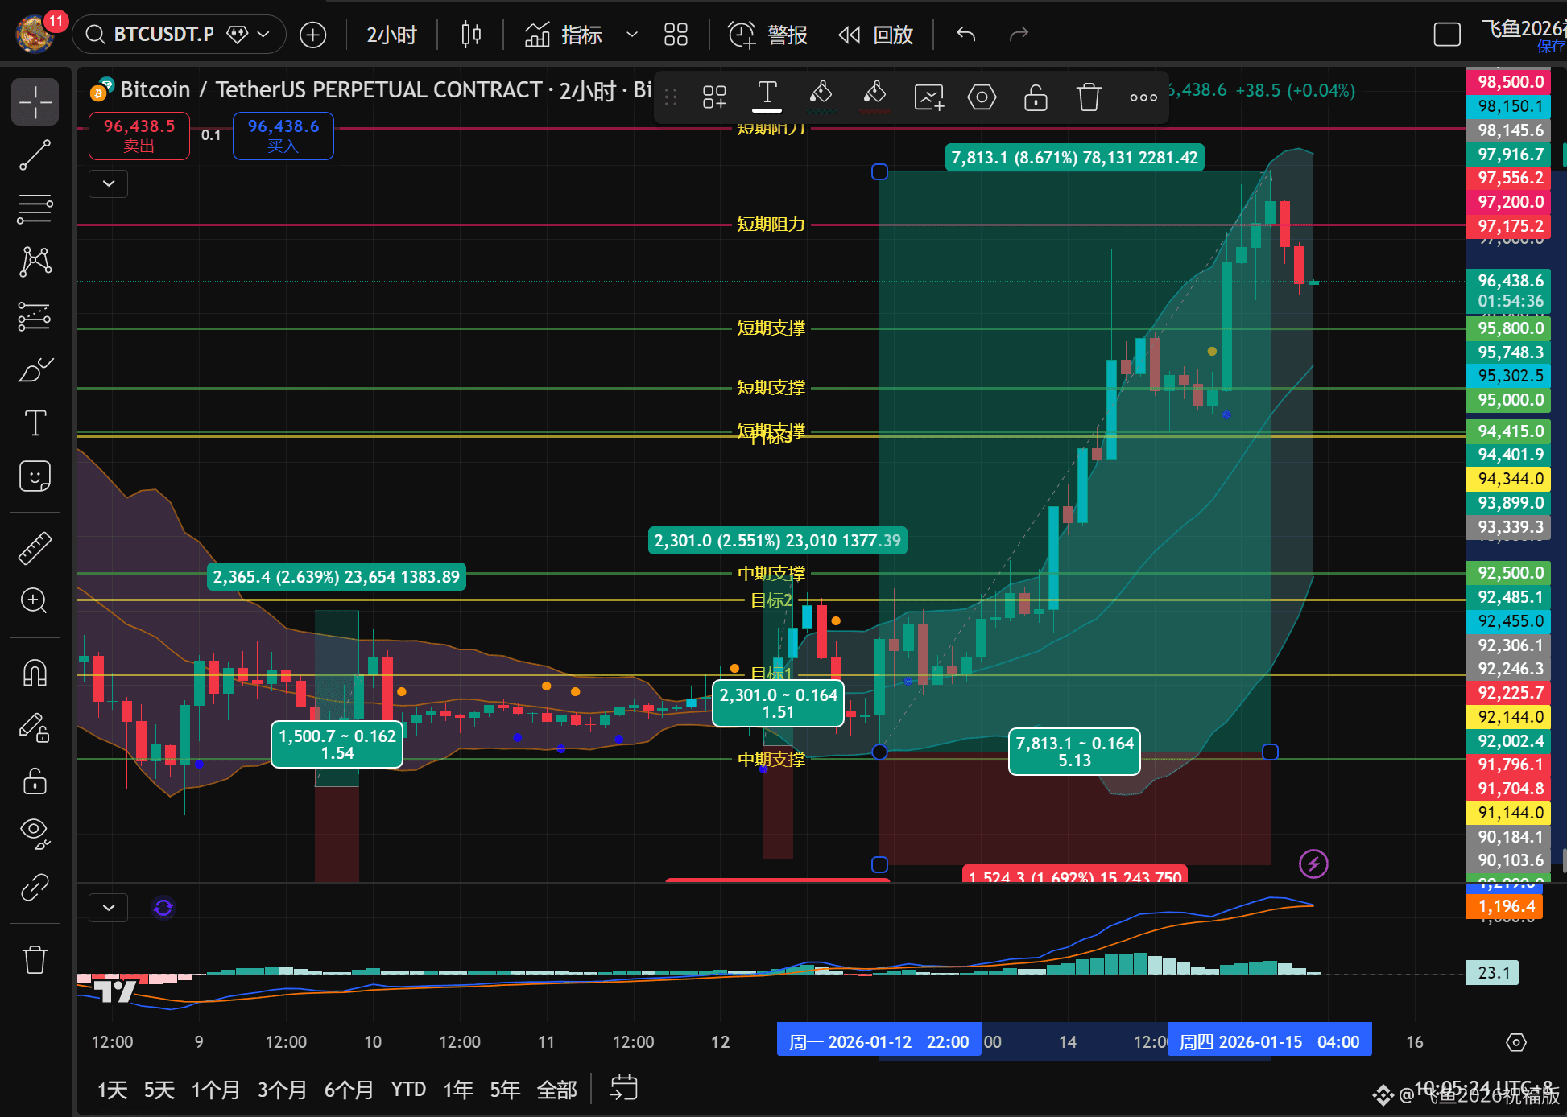
Task: Toggle lock all drawings
Action: pyautogui.click(x=35, y=781)
